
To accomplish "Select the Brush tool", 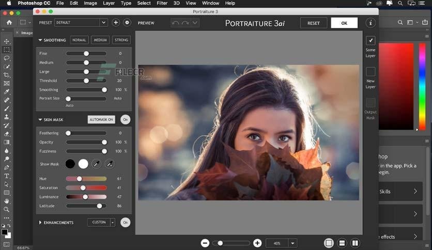I will (7, 108).
